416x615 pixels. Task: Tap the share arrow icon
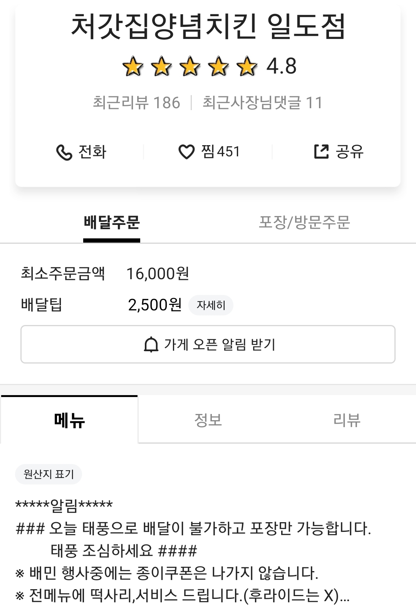coord(321,151)
